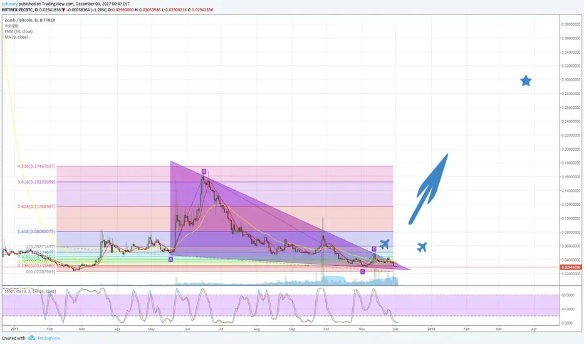The width and height of the screenshot is (584, 344).
Task: Click the 0(0.02287984) Fibonacci label
Action: click(41, 271)
